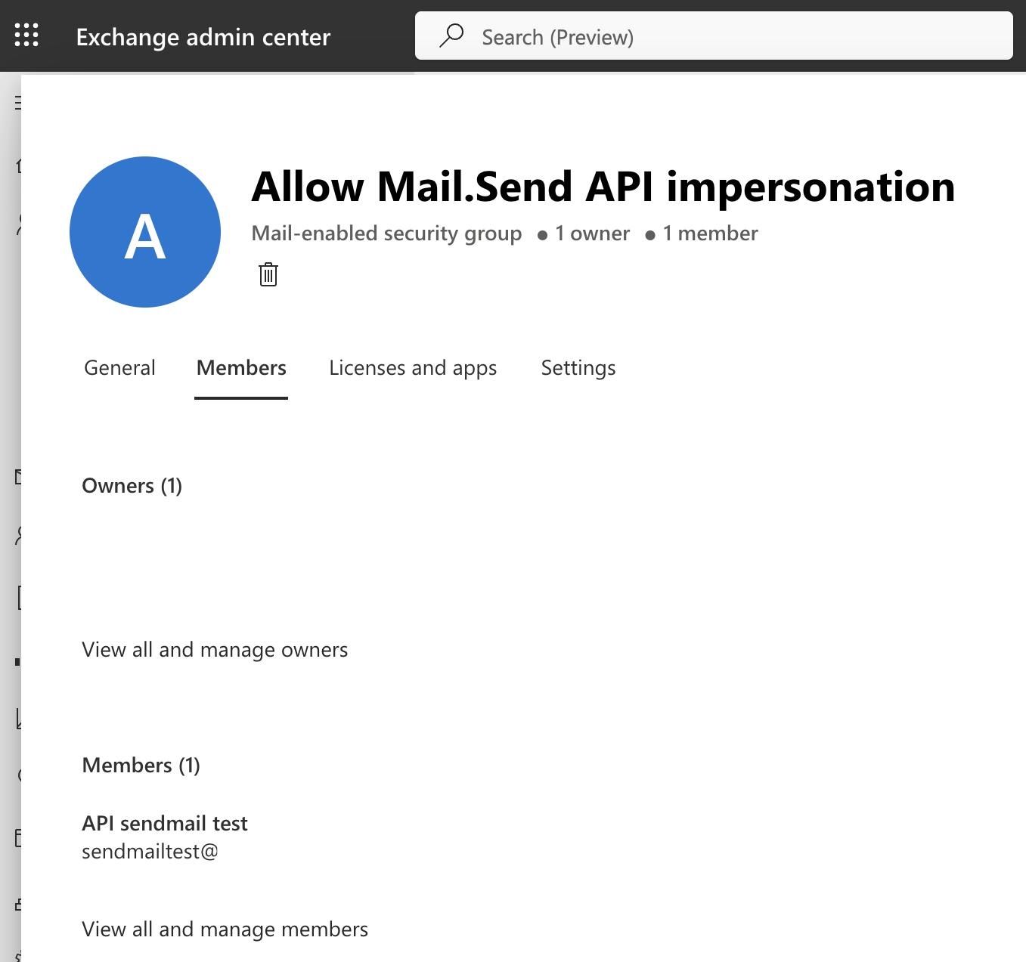Click View all and manage members

225,930
